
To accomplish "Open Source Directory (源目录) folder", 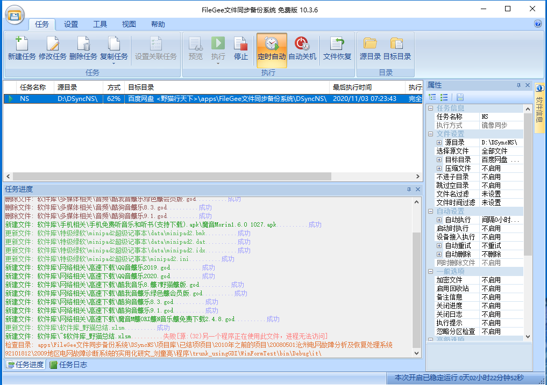I will click(370, 49).
